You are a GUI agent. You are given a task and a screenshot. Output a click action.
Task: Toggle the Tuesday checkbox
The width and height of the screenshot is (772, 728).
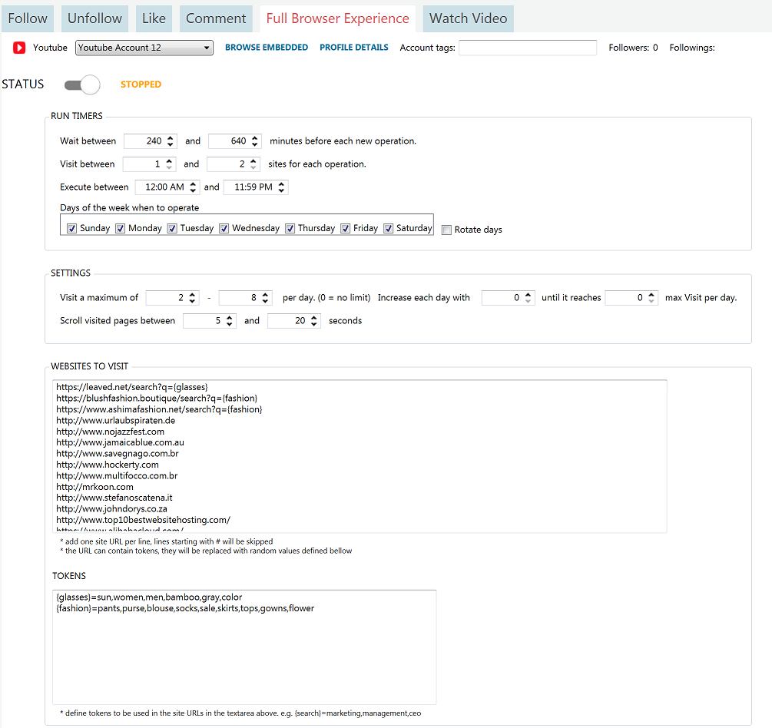coord(172,228)
